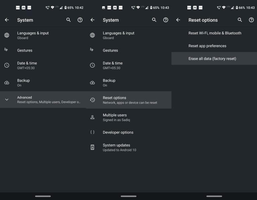Click the Developer options curly braces icon
Image resolution: width=257 pixels, height=200 pixels.
(x=92, y=132)
